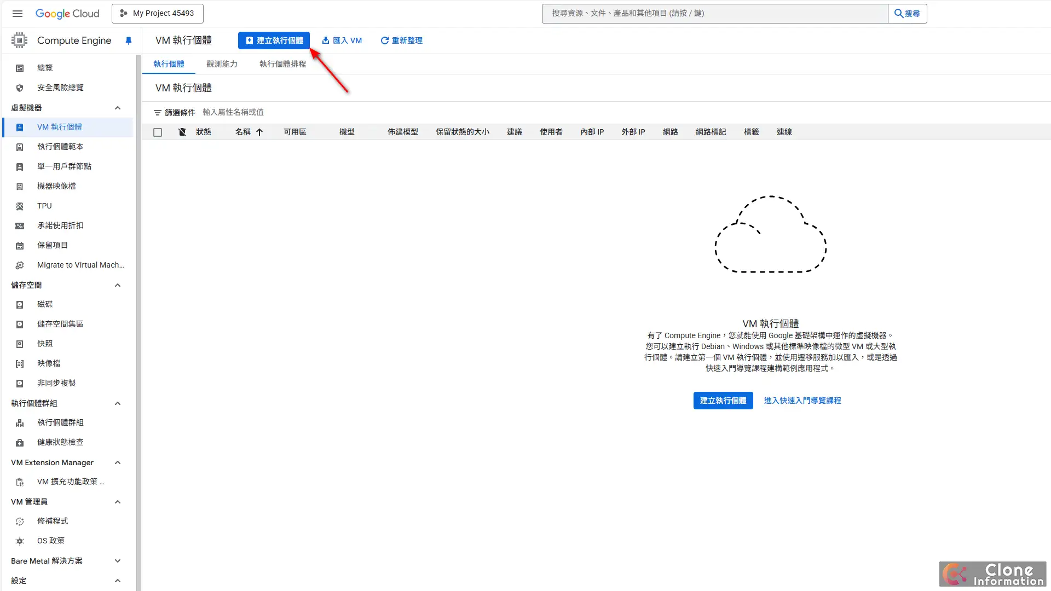Click the 執行個體群組 group icon

tap(20, 422)
